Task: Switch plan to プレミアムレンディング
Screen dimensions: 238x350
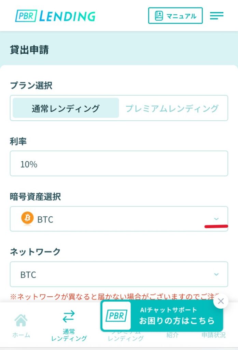Action: pyautogui.click(x=172, y=108)
